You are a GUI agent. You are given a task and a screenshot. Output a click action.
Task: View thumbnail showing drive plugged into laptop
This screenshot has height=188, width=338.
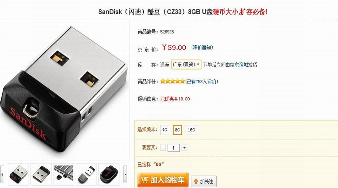[x=64, y=174]
